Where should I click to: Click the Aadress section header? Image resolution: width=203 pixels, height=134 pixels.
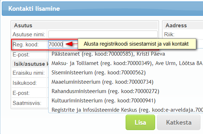coord(183,25)
